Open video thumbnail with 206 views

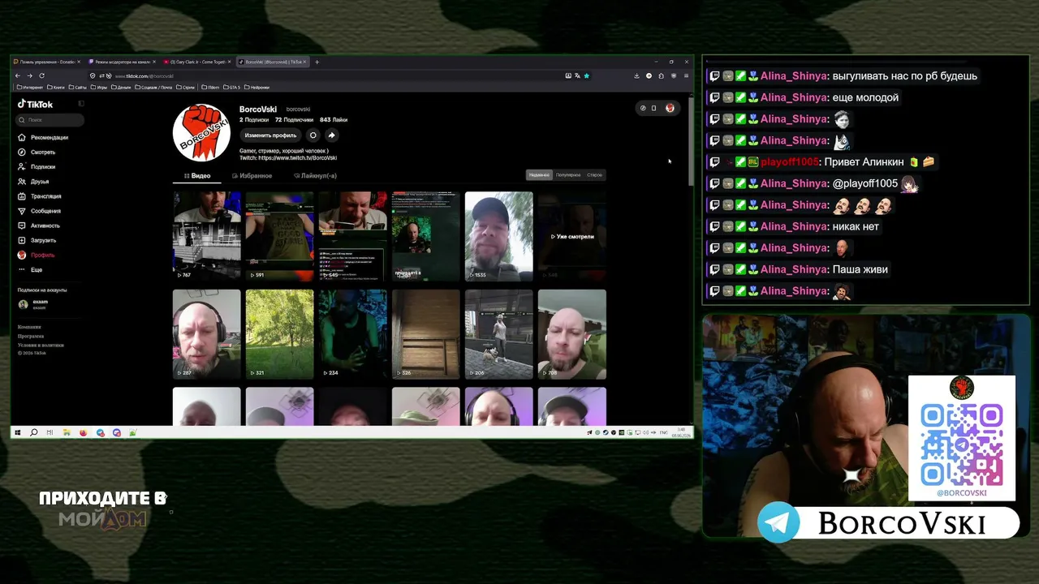tap(499, 334)
